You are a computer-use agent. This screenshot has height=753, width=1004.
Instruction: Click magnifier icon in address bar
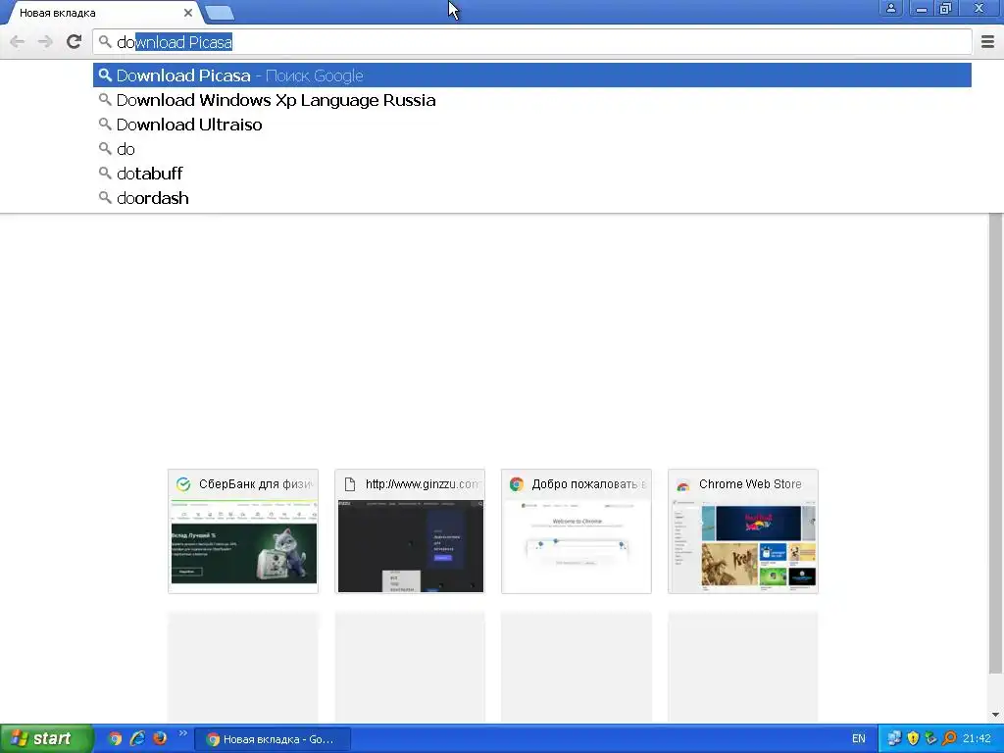tap(105, 42)
